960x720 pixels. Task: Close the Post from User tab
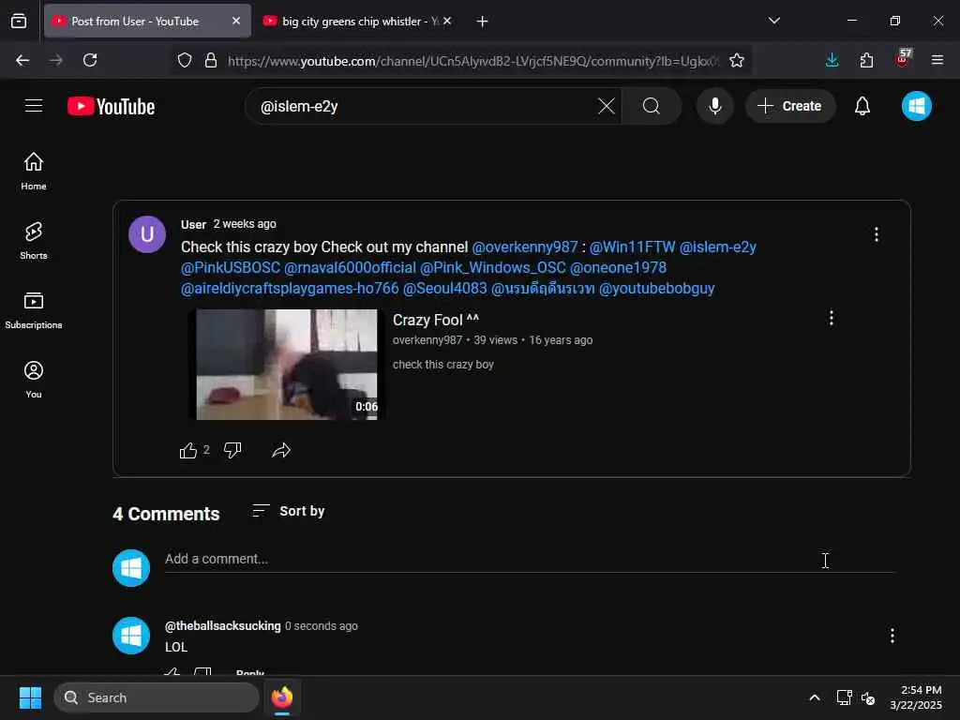235,21
